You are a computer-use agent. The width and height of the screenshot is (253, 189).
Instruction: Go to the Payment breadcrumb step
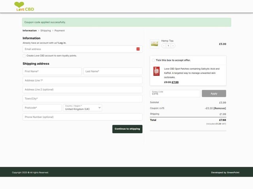pyautogui.click(x=60, y=30)
